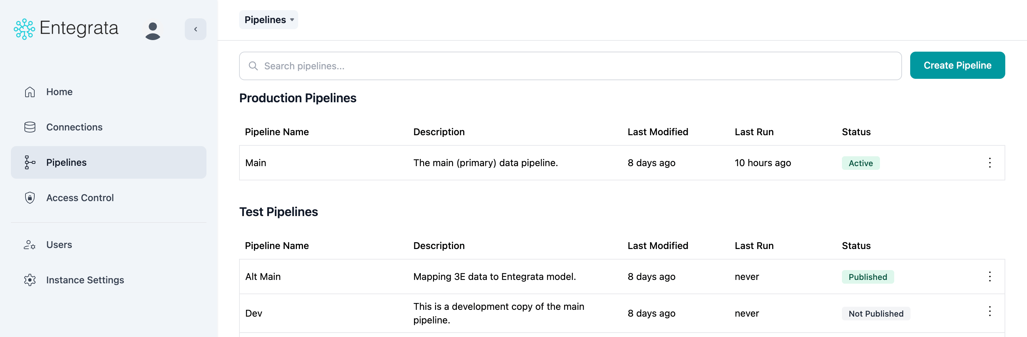This screenshot has width=1027, height=337.
Task: Select Access Control in the sidebar
Action: [x=80, y=197]
